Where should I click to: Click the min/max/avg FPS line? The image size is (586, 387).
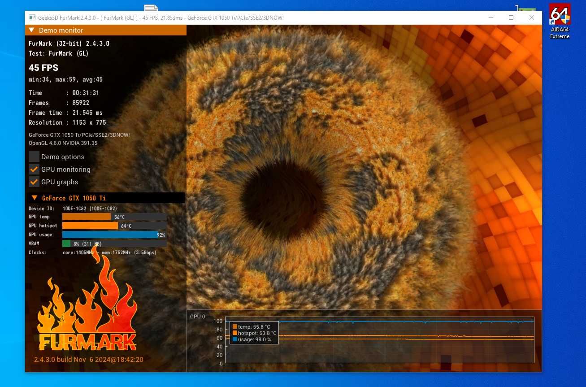65,79
